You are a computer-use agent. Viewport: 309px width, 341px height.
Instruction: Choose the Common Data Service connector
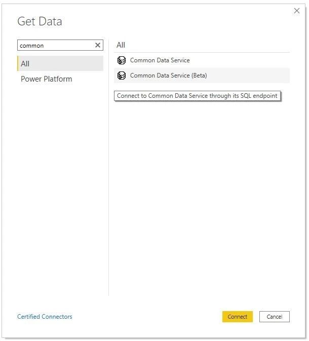pos(202,60)
